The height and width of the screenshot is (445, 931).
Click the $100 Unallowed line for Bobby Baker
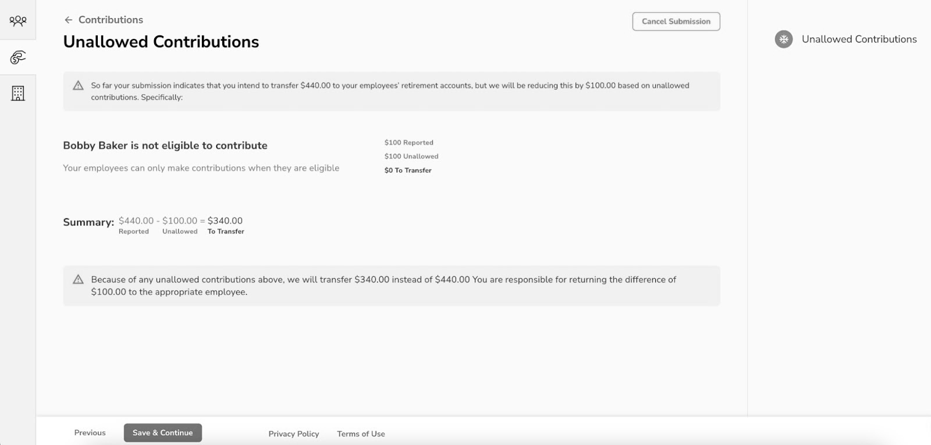(411, 156)
